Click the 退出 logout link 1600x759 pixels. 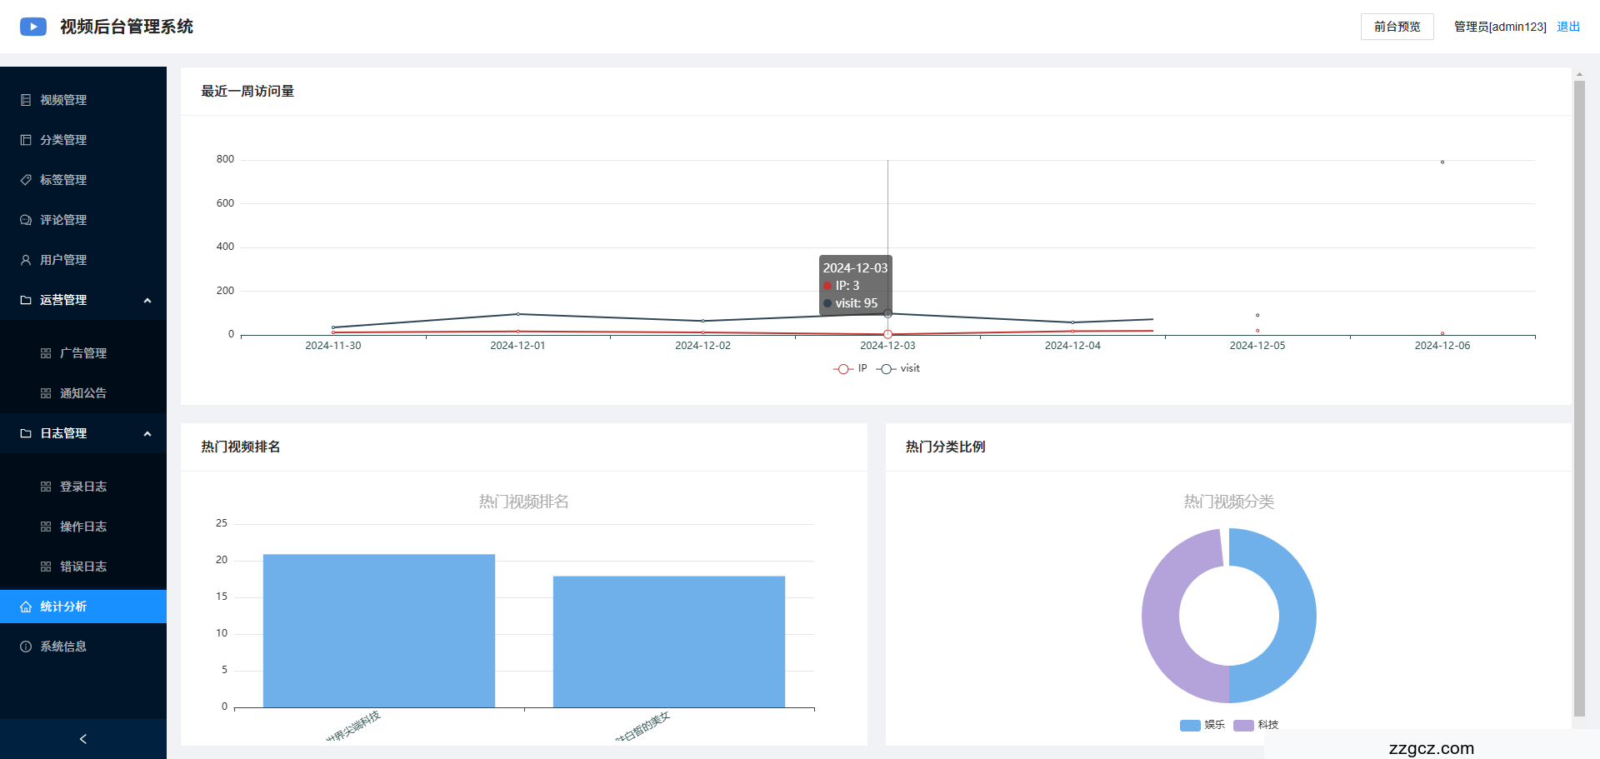1567,27
